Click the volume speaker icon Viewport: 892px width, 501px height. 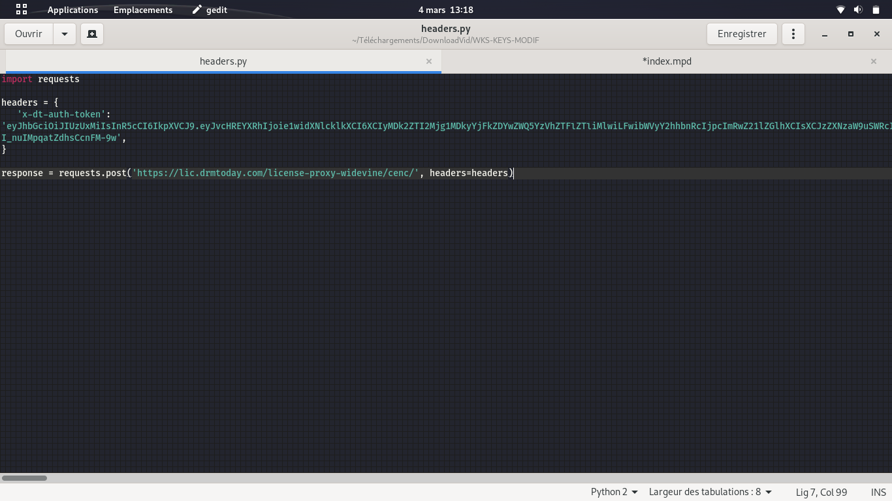[858, 10]
